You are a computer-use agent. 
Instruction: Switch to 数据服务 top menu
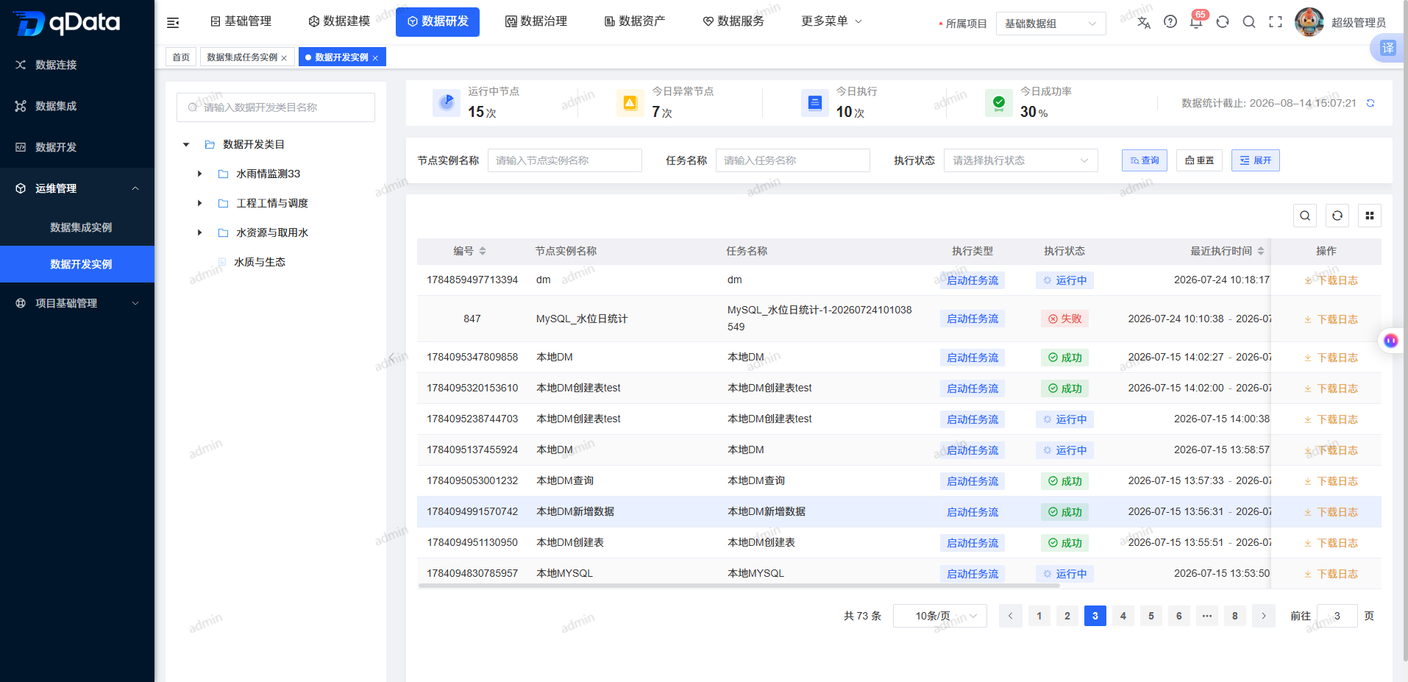[x=733, y=21]
